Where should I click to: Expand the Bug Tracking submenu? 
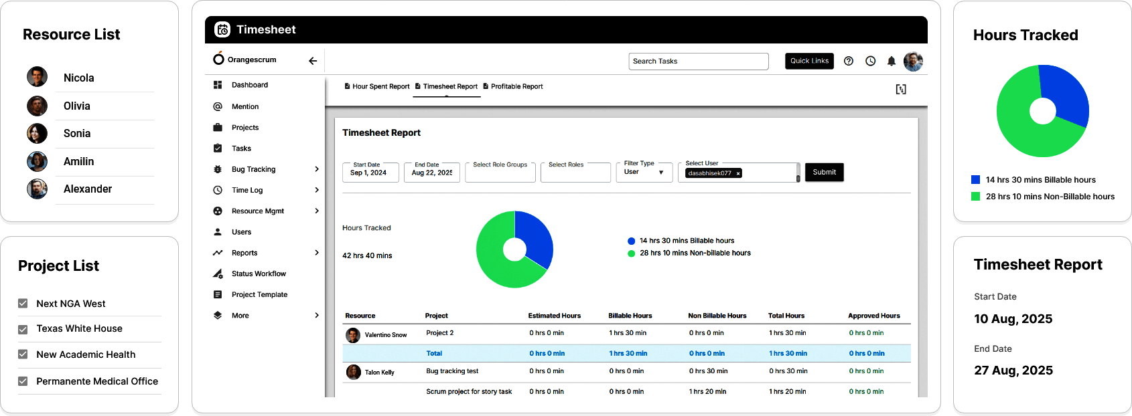pyautogui.click(x=317, y=169)
